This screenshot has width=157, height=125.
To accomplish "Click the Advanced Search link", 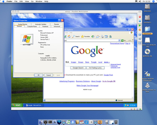I will (116, 64).
